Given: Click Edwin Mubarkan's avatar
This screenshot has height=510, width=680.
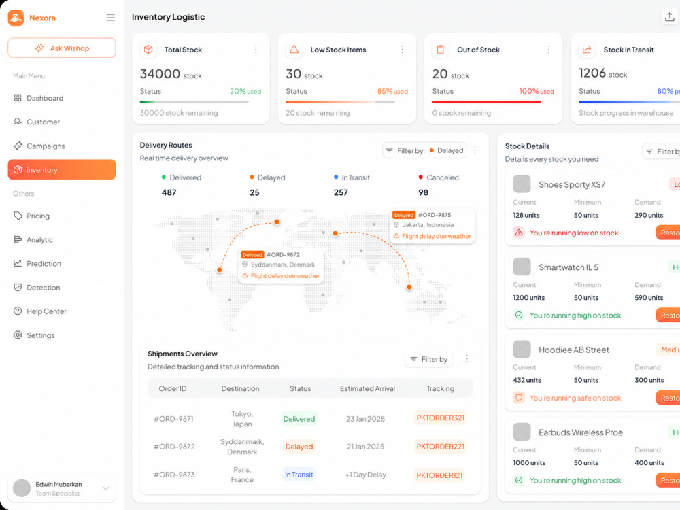Looking at the screenshot, I should pos(22,488).
